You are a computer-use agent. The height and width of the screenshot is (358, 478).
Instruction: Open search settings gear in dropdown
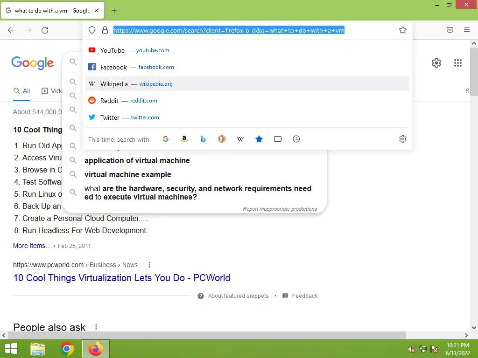point(403,139)
